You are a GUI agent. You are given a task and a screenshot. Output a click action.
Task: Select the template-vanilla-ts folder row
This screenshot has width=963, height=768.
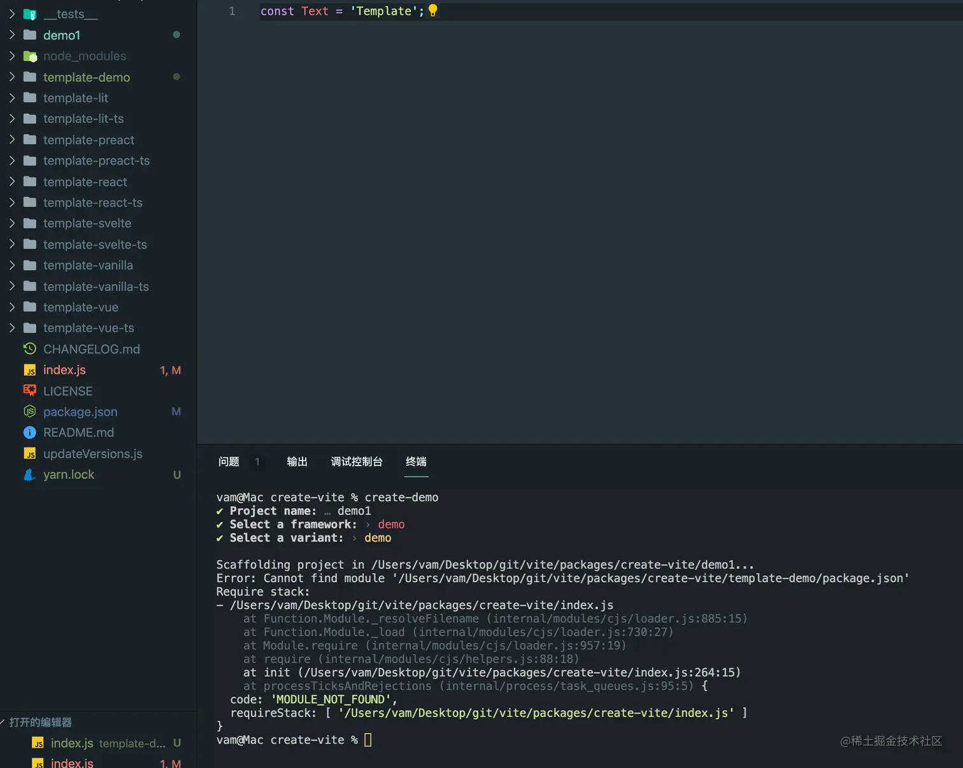tap(99, 286)
